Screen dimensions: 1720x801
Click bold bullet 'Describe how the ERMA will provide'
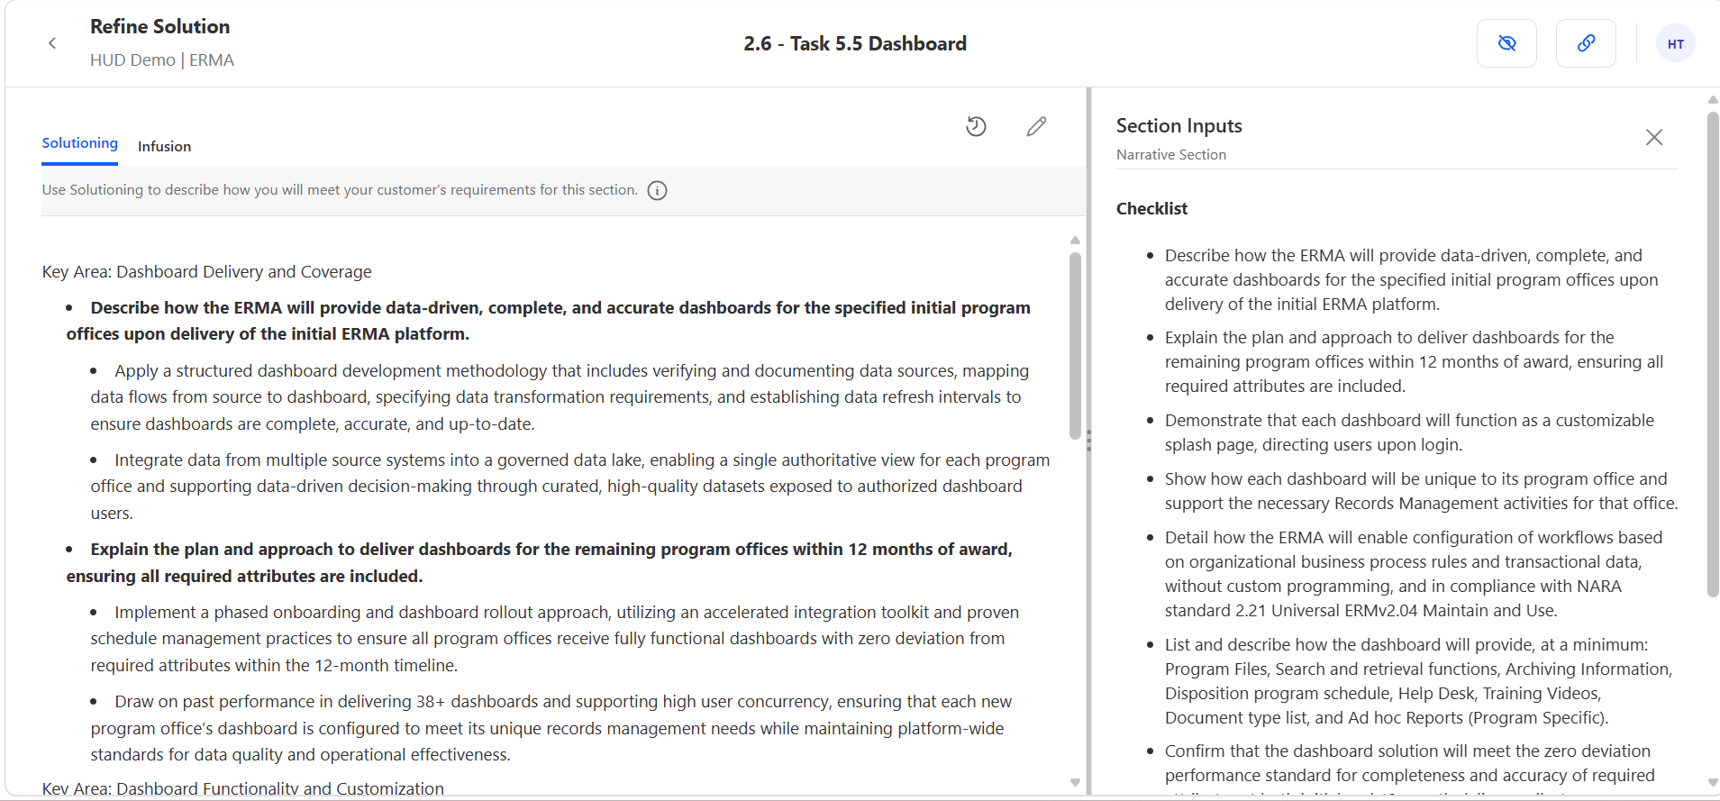(x=548, y=321)
